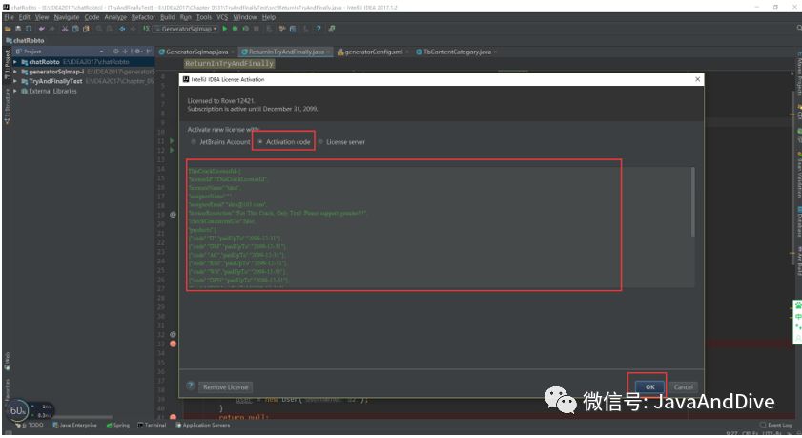Click OK in License Activation dialog

649,386
